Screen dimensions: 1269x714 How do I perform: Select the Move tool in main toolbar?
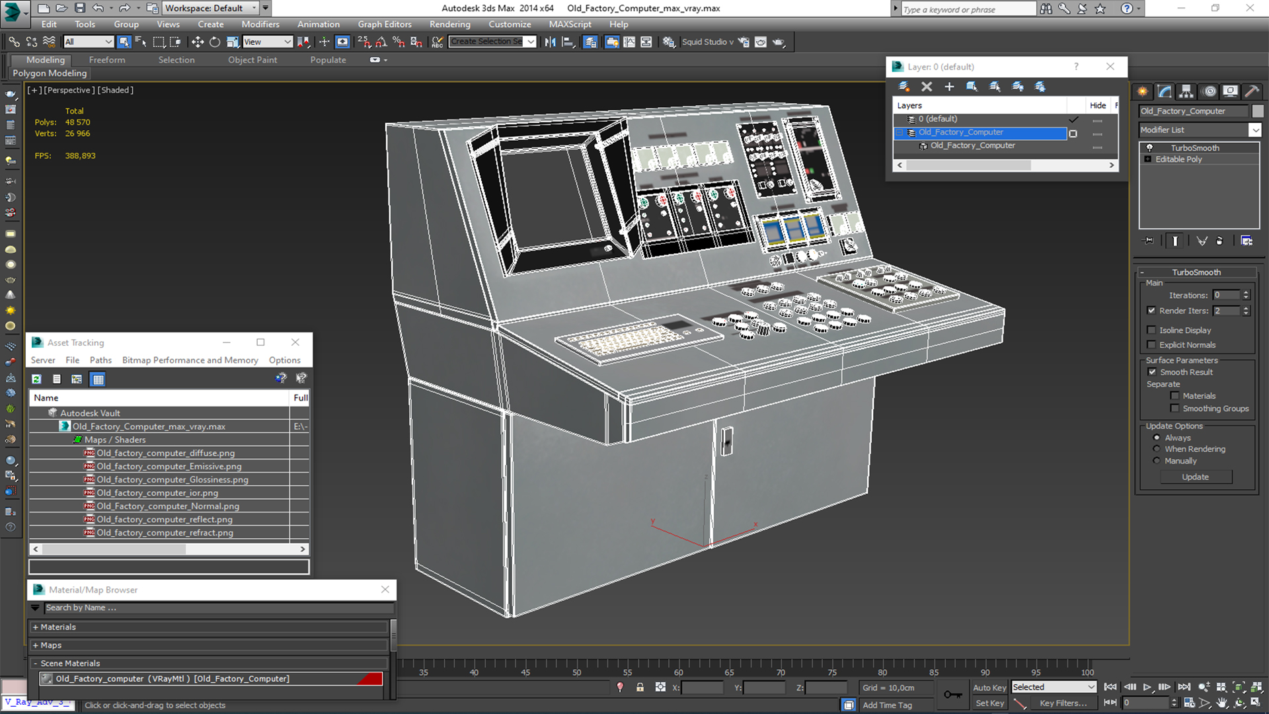[197, 42]
